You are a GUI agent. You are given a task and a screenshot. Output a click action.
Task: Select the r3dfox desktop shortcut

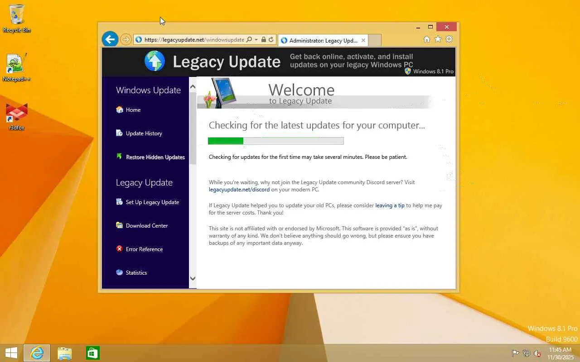[17, 116]
